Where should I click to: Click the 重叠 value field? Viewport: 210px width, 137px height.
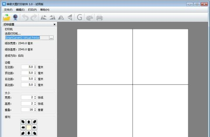(x=27, y=110)
